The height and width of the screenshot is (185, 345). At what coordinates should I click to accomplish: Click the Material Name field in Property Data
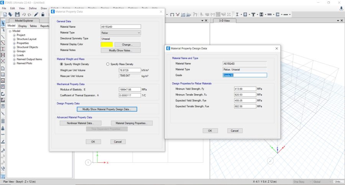(x=121, y=26)
